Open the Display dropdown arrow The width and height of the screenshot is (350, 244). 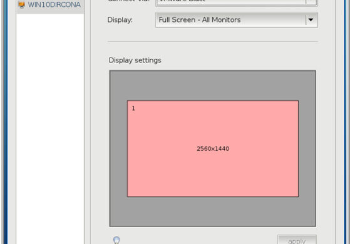pyautogui.click(x=311, y=20)
